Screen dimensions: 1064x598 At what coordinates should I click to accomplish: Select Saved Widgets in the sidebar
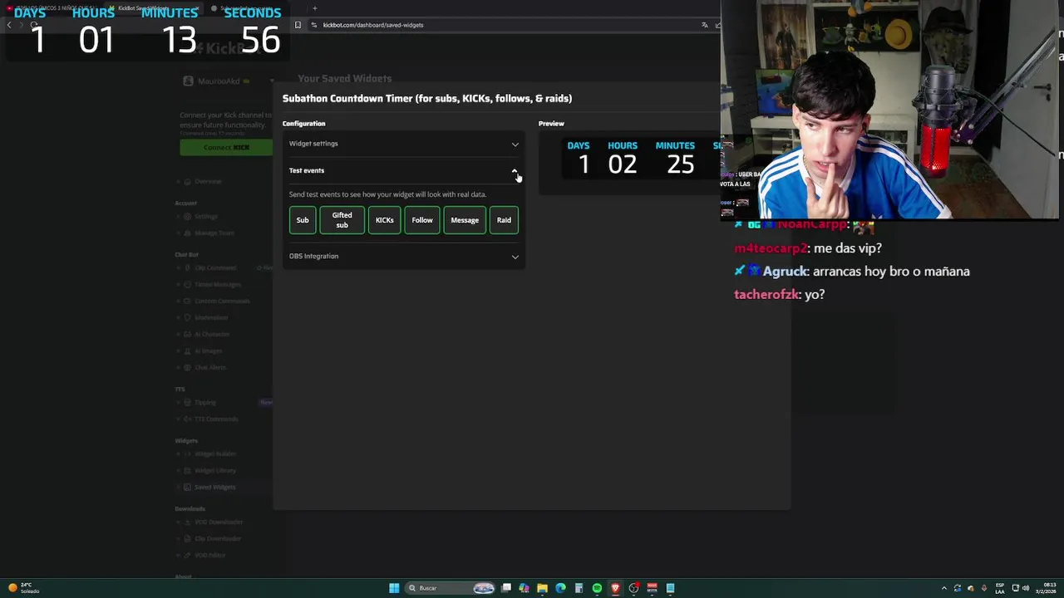214,487
